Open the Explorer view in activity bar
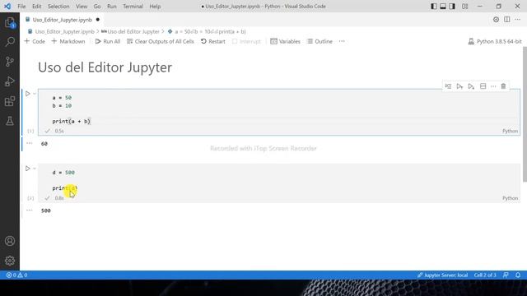This screenshot has height=296, width=527. pos(10,23)
